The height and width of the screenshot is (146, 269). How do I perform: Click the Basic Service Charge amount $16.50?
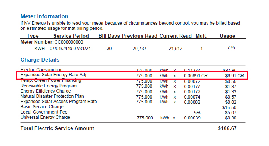tap(229, 108)
